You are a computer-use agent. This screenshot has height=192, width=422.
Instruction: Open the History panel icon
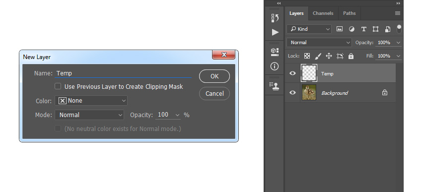pos(275,18)
